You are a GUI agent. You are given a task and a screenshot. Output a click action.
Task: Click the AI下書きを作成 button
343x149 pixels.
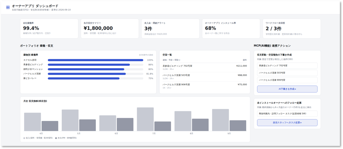(287, 89)
